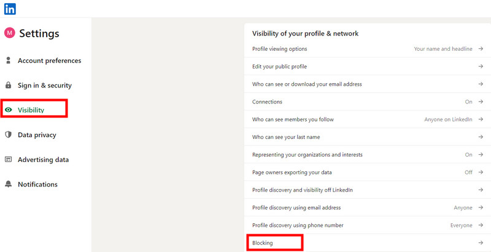The height and width of the screenshot is (252, 491).
Task: Click the Account preferences person icon
Action: 9,61
